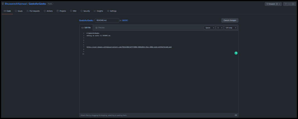Click the master branch label

125,20
